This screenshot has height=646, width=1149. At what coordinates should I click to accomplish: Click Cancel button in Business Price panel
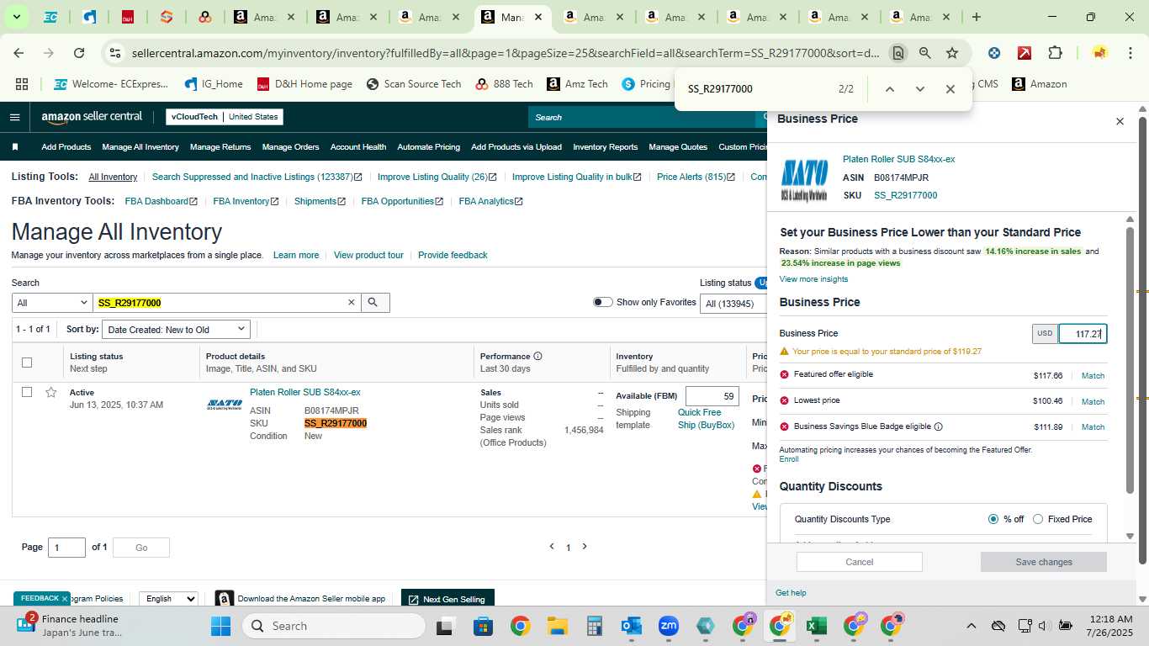pyautogui.click(x=860, y=562)
